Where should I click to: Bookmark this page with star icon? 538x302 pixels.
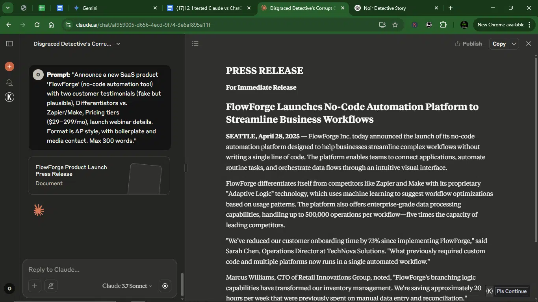395,25
